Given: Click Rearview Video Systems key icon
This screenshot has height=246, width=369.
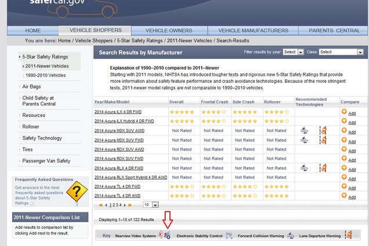Looking at the screenshot, I should point(165,235).
